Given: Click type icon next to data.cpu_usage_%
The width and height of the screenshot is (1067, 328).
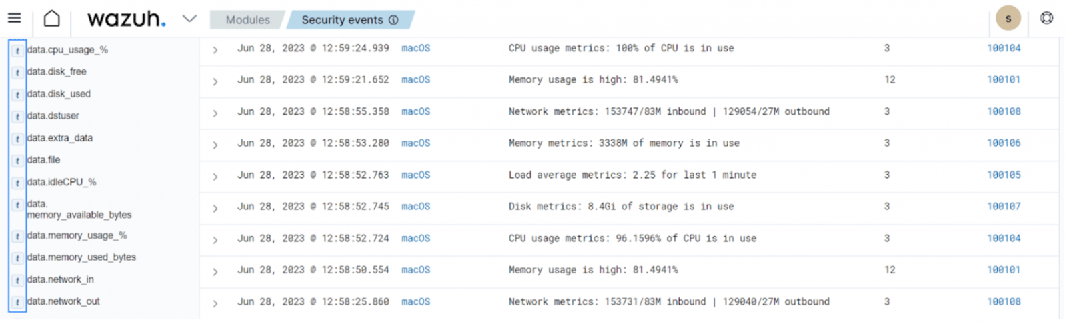Looking at the screenshot, I should [x=17, y=51].
